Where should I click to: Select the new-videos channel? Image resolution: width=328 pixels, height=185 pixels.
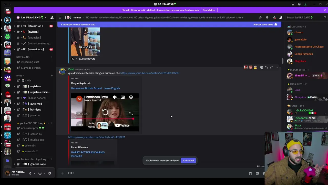tap(35, 49)
